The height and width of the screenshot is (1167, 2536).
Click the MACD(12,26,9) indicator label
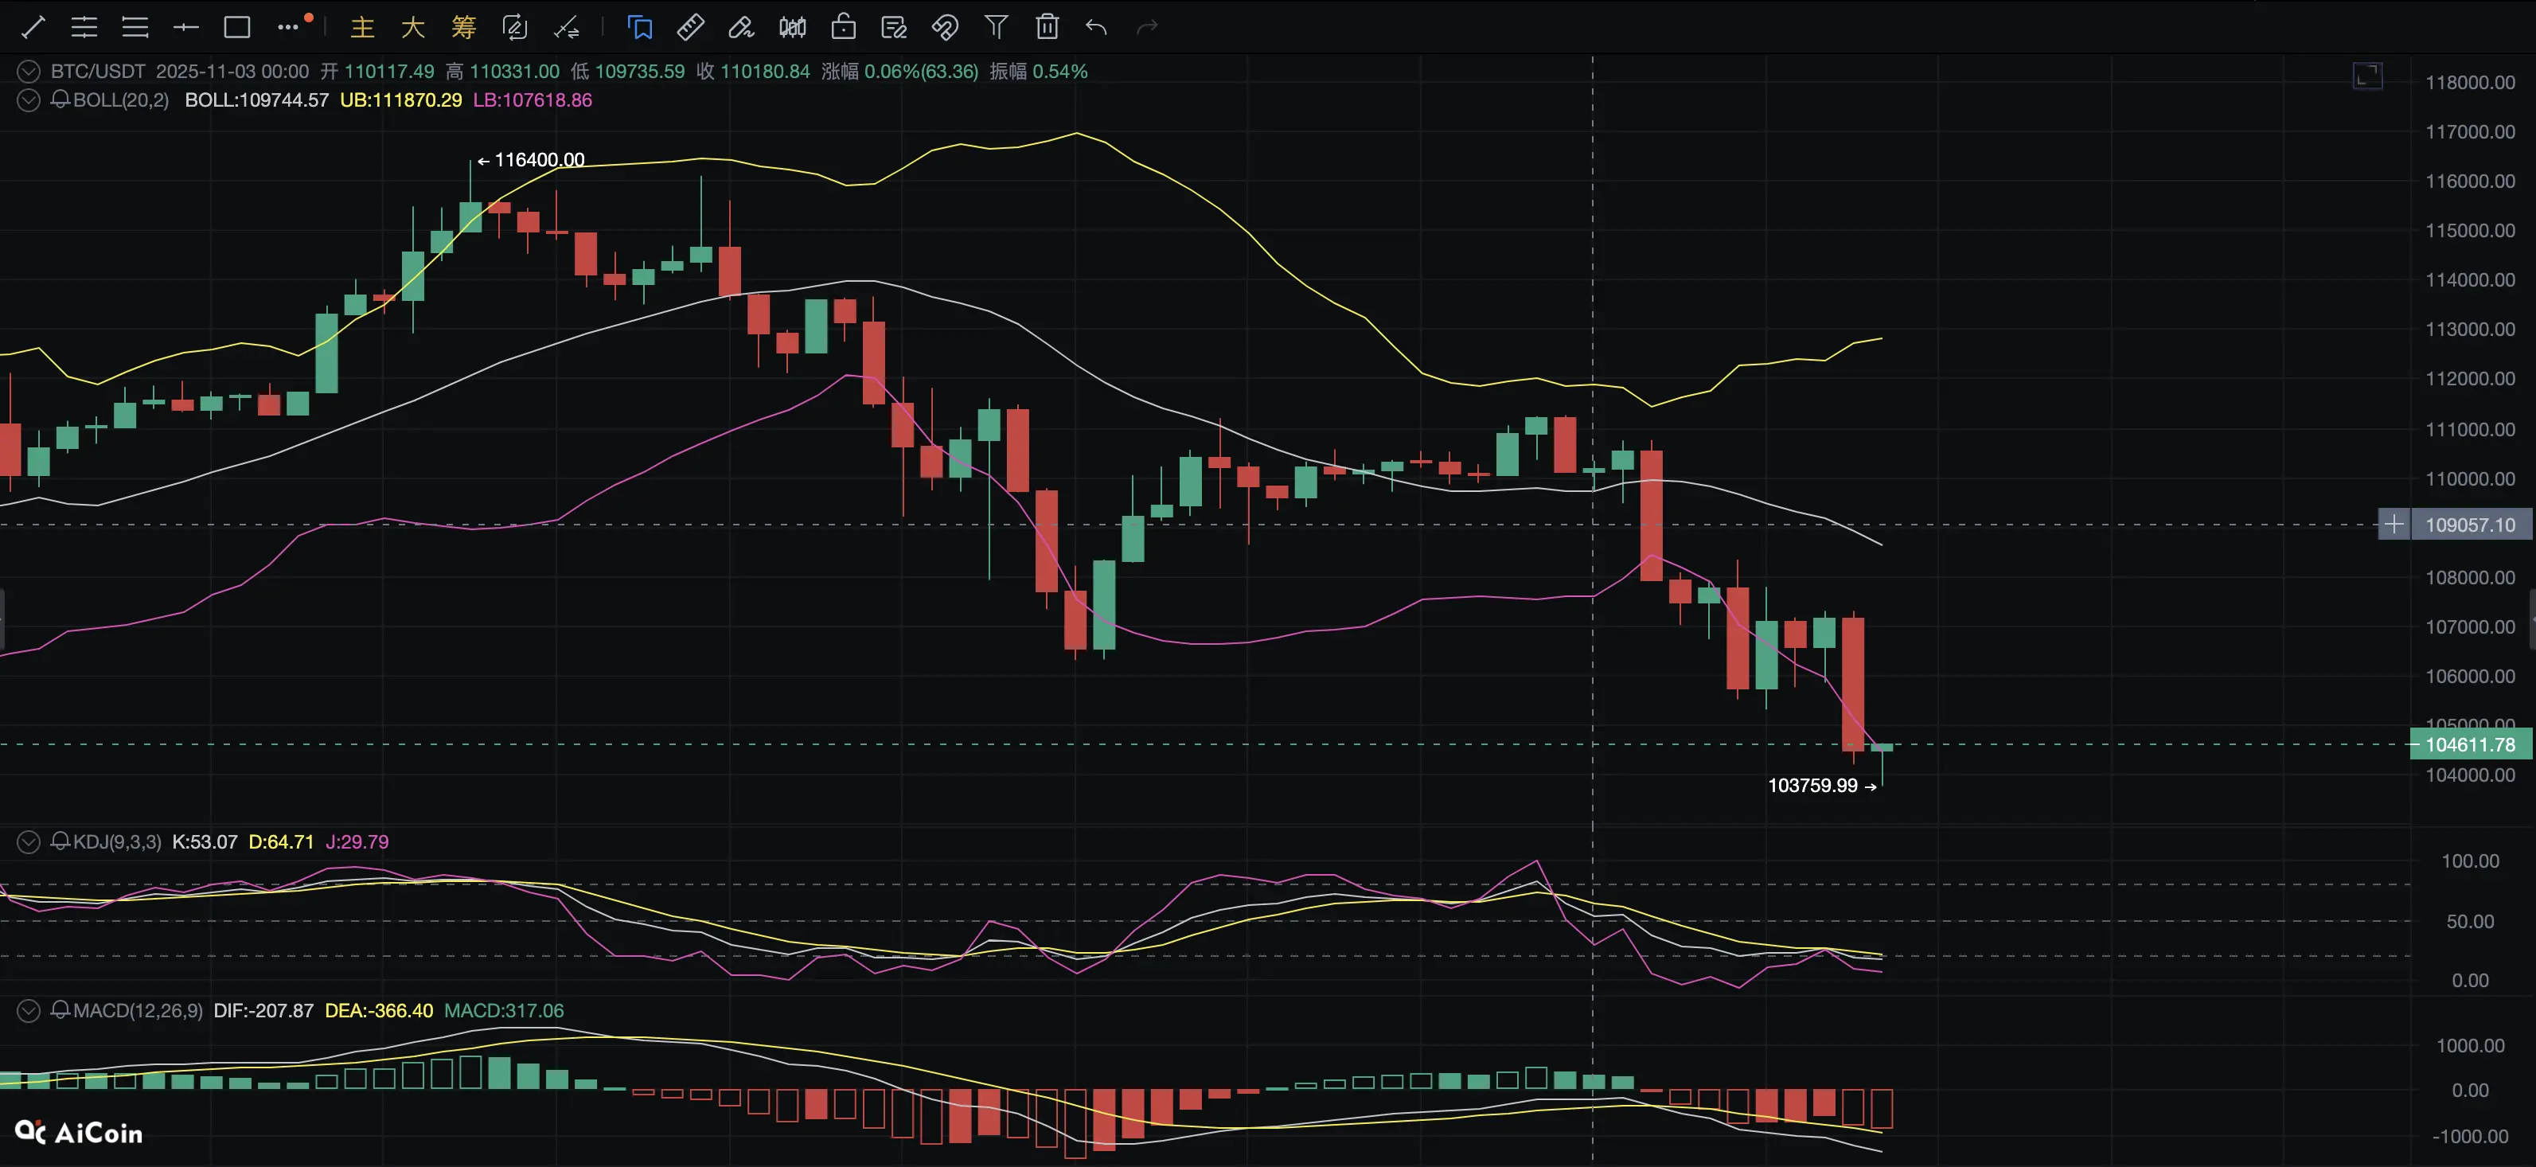[x=137, y=1009]
